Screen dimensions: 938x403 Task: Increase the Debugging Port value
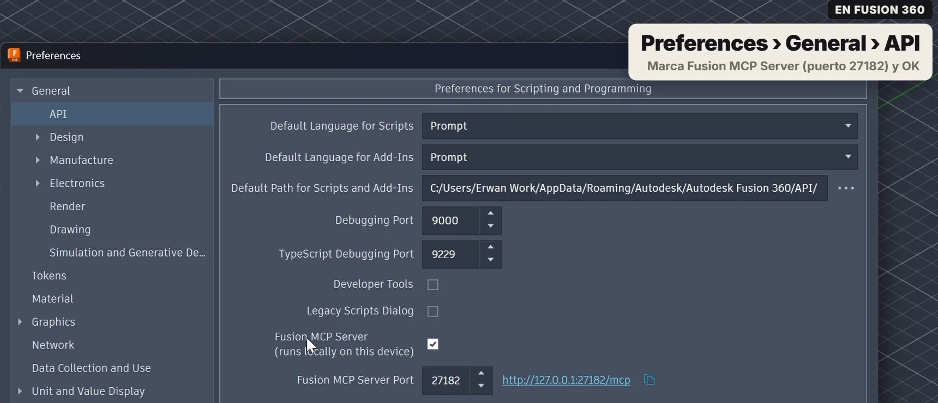tap(491, 213)
